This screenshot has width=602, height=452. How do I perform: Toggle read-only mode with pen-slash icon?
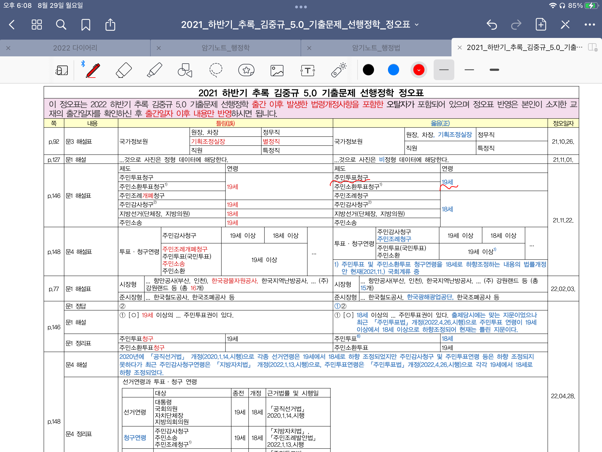tap(565, 25)
